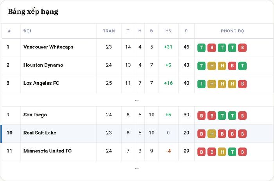Click the ĐỘI column header
The height and width of the screenshot is (181, 274).
click(x=27, y=31)
